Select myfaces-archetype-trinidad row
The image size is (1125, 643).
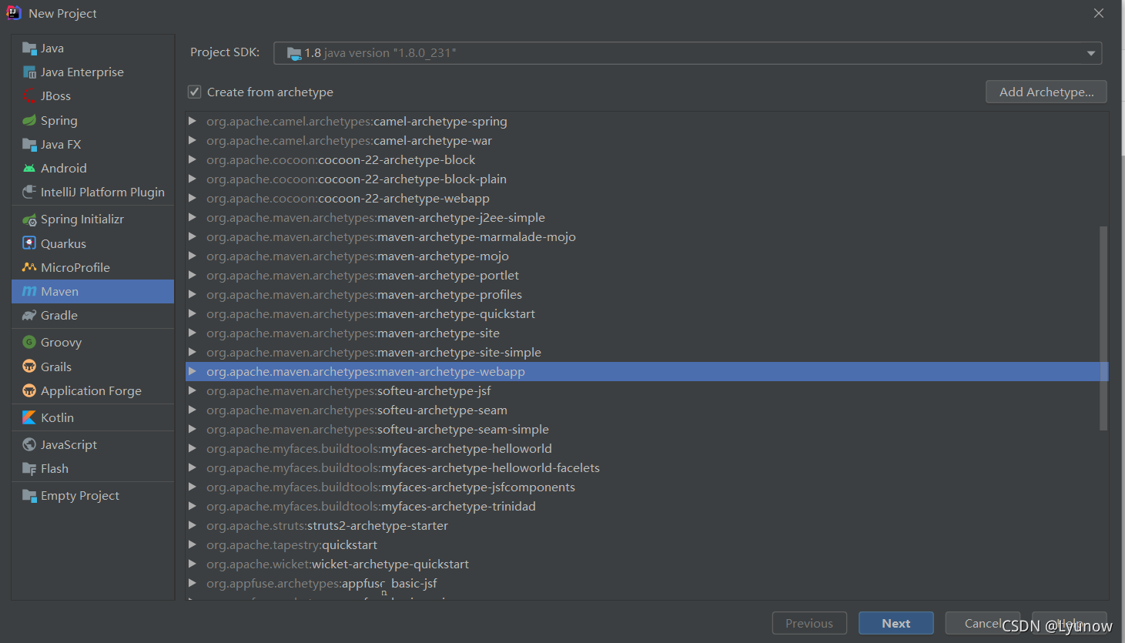(x=647, y=507)
